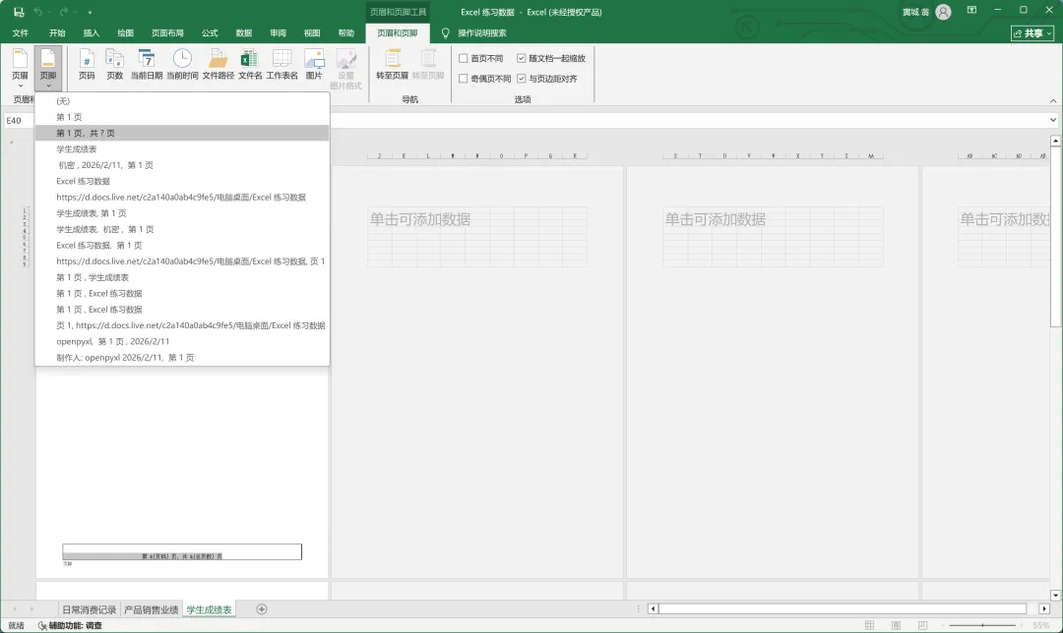1063x633 pixels.
Task: Click the save icon in title bar
Action: tap(19, 12)
